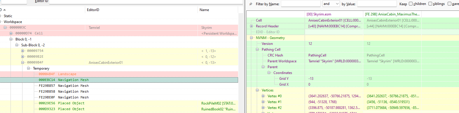Click the RockPileM02 [STAT:0... name cell

218,103
